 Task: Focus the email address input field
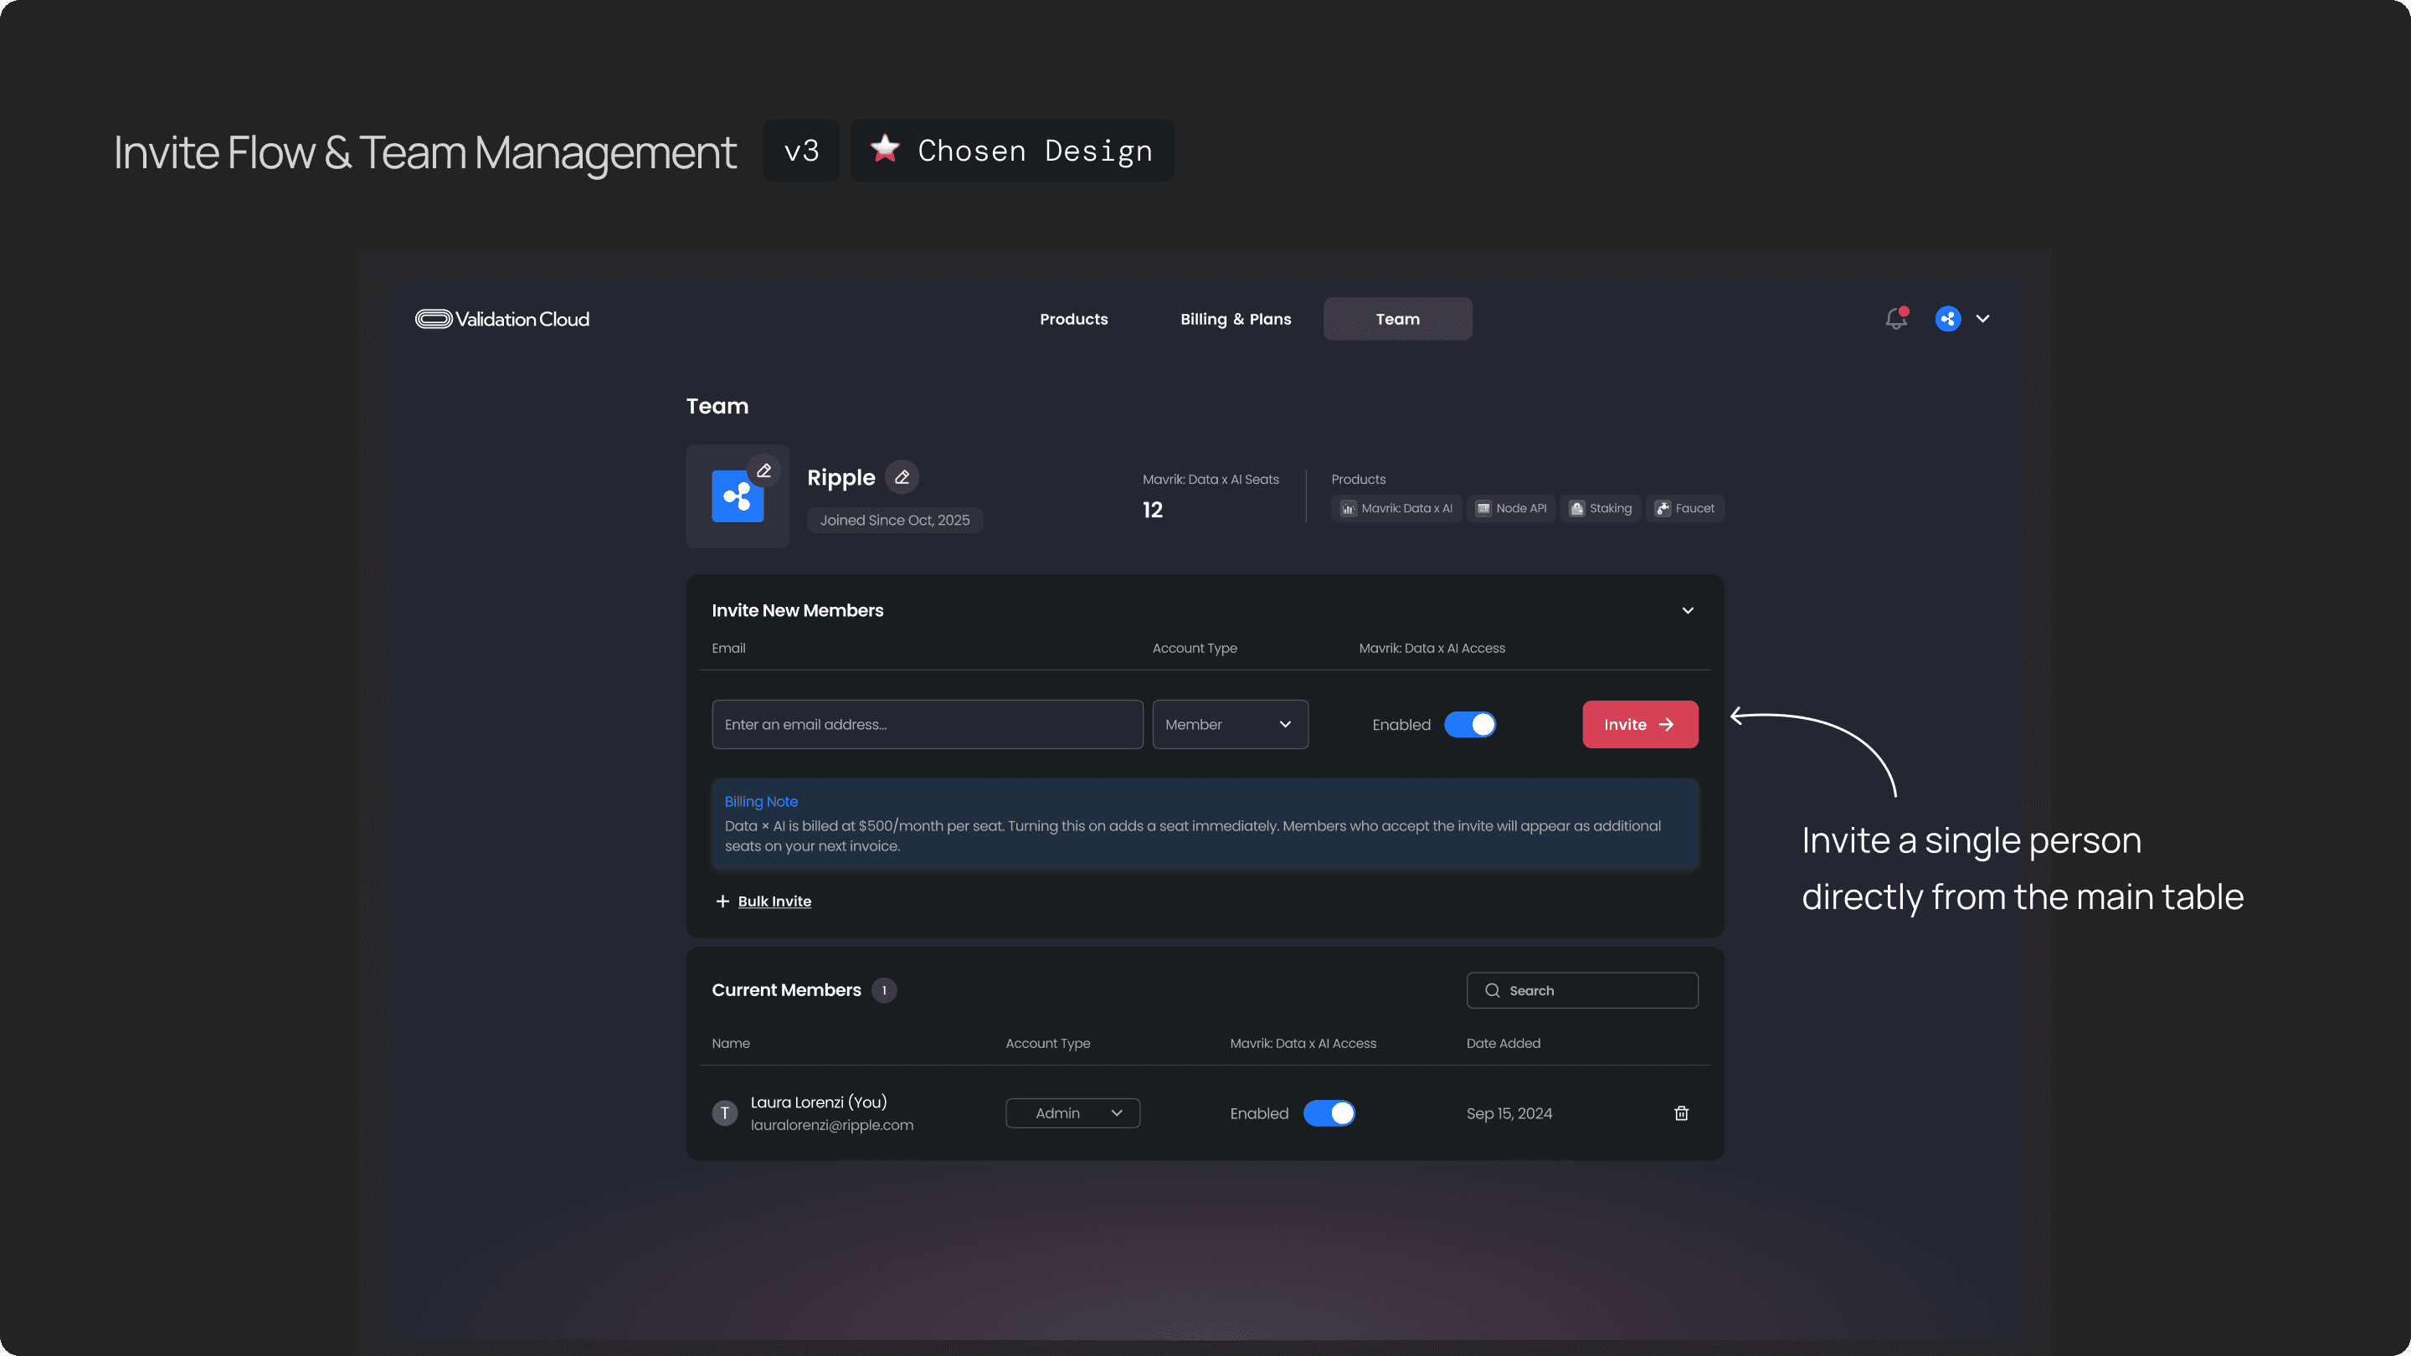(x=927, y=724)
